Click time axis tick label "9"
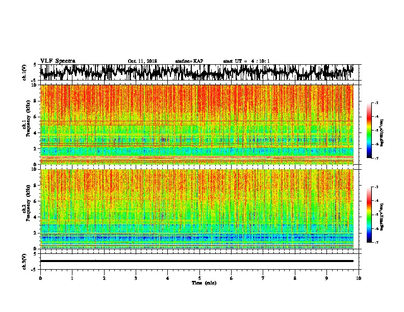This screenshot has width=404, height=312. tap(326, 278)
